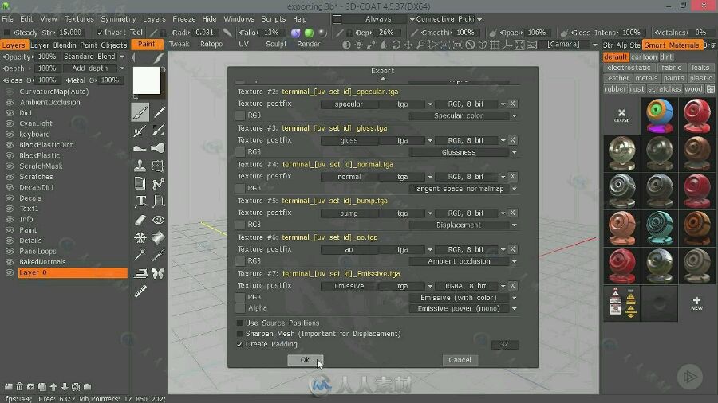The height and width of the screenshot is (403, 718).
Task: Remove Texture #2 specular with its X
Action: [x=512, y=104]
